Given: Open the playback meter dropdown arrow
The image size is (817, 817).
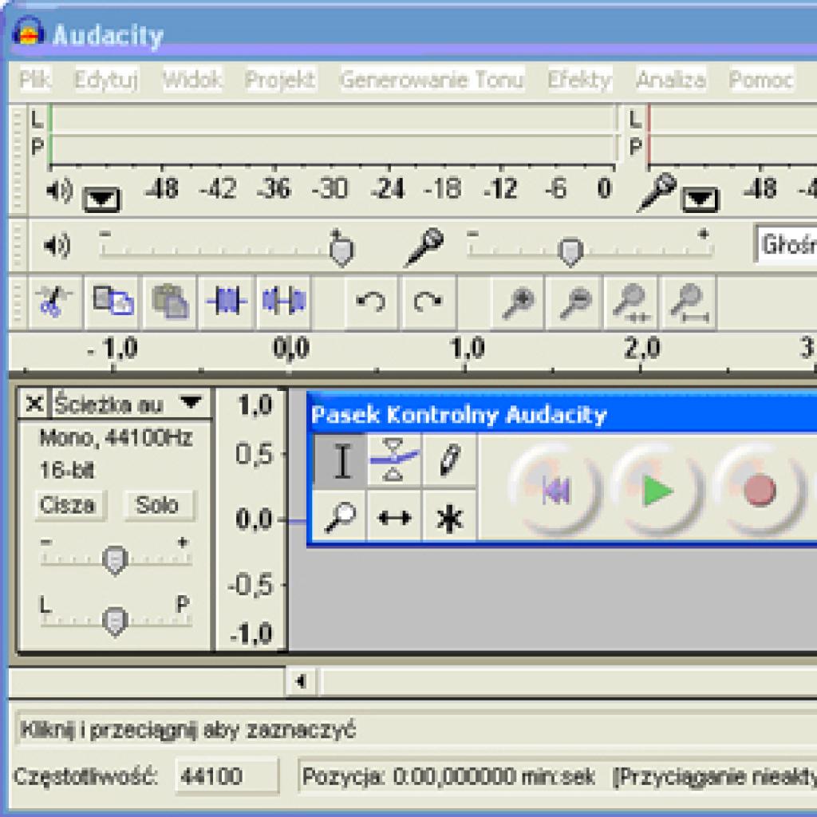Looking at the screenshot, I should tap(101, 199).
